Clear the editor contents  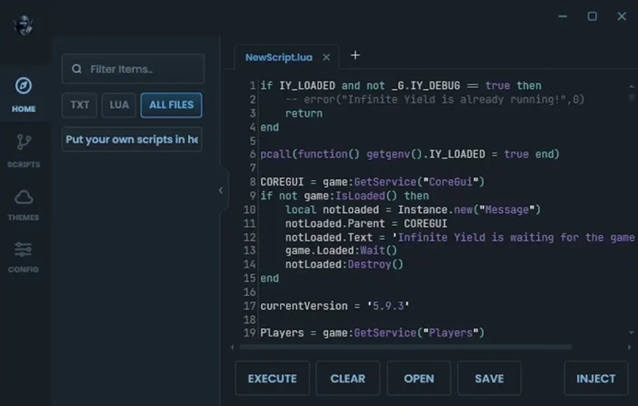coord(348,378)
